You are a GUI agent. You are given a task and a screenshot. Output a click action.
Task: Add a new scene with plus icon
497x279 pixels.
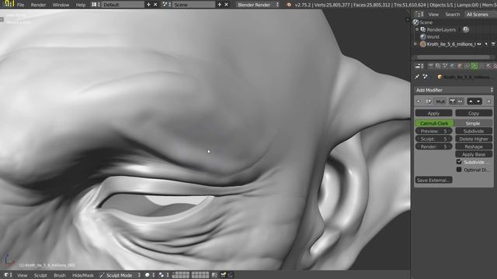click(x=219, y=5)
